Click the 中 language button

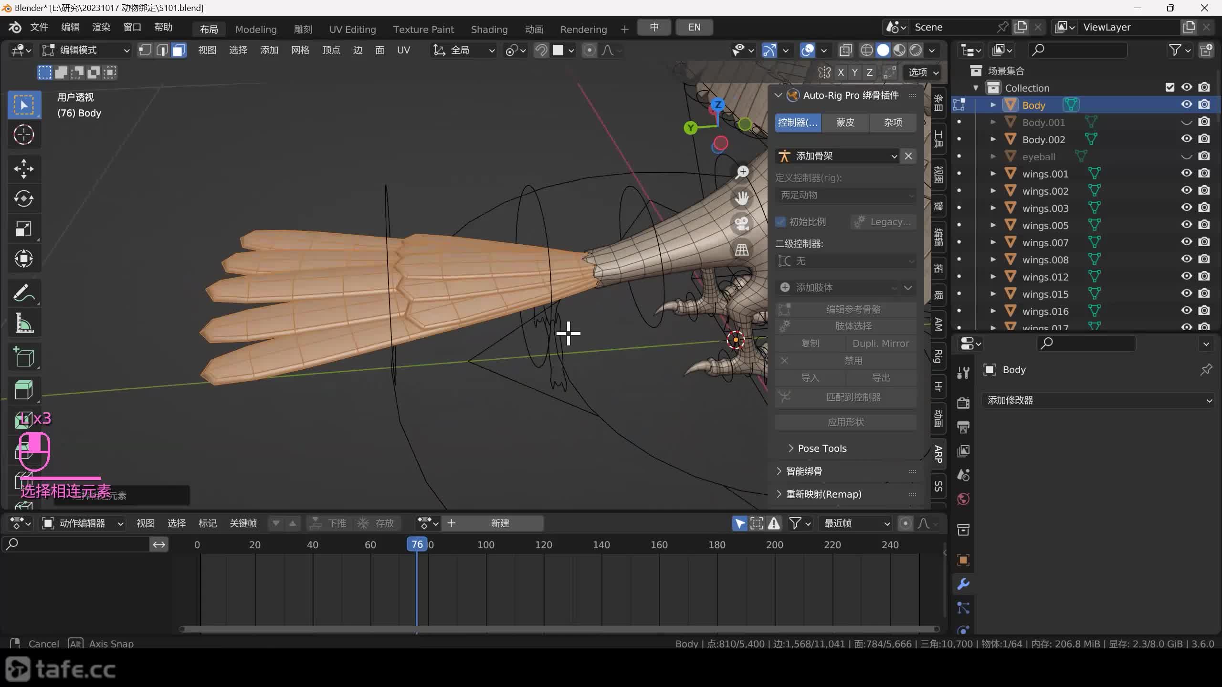point(654,27)
